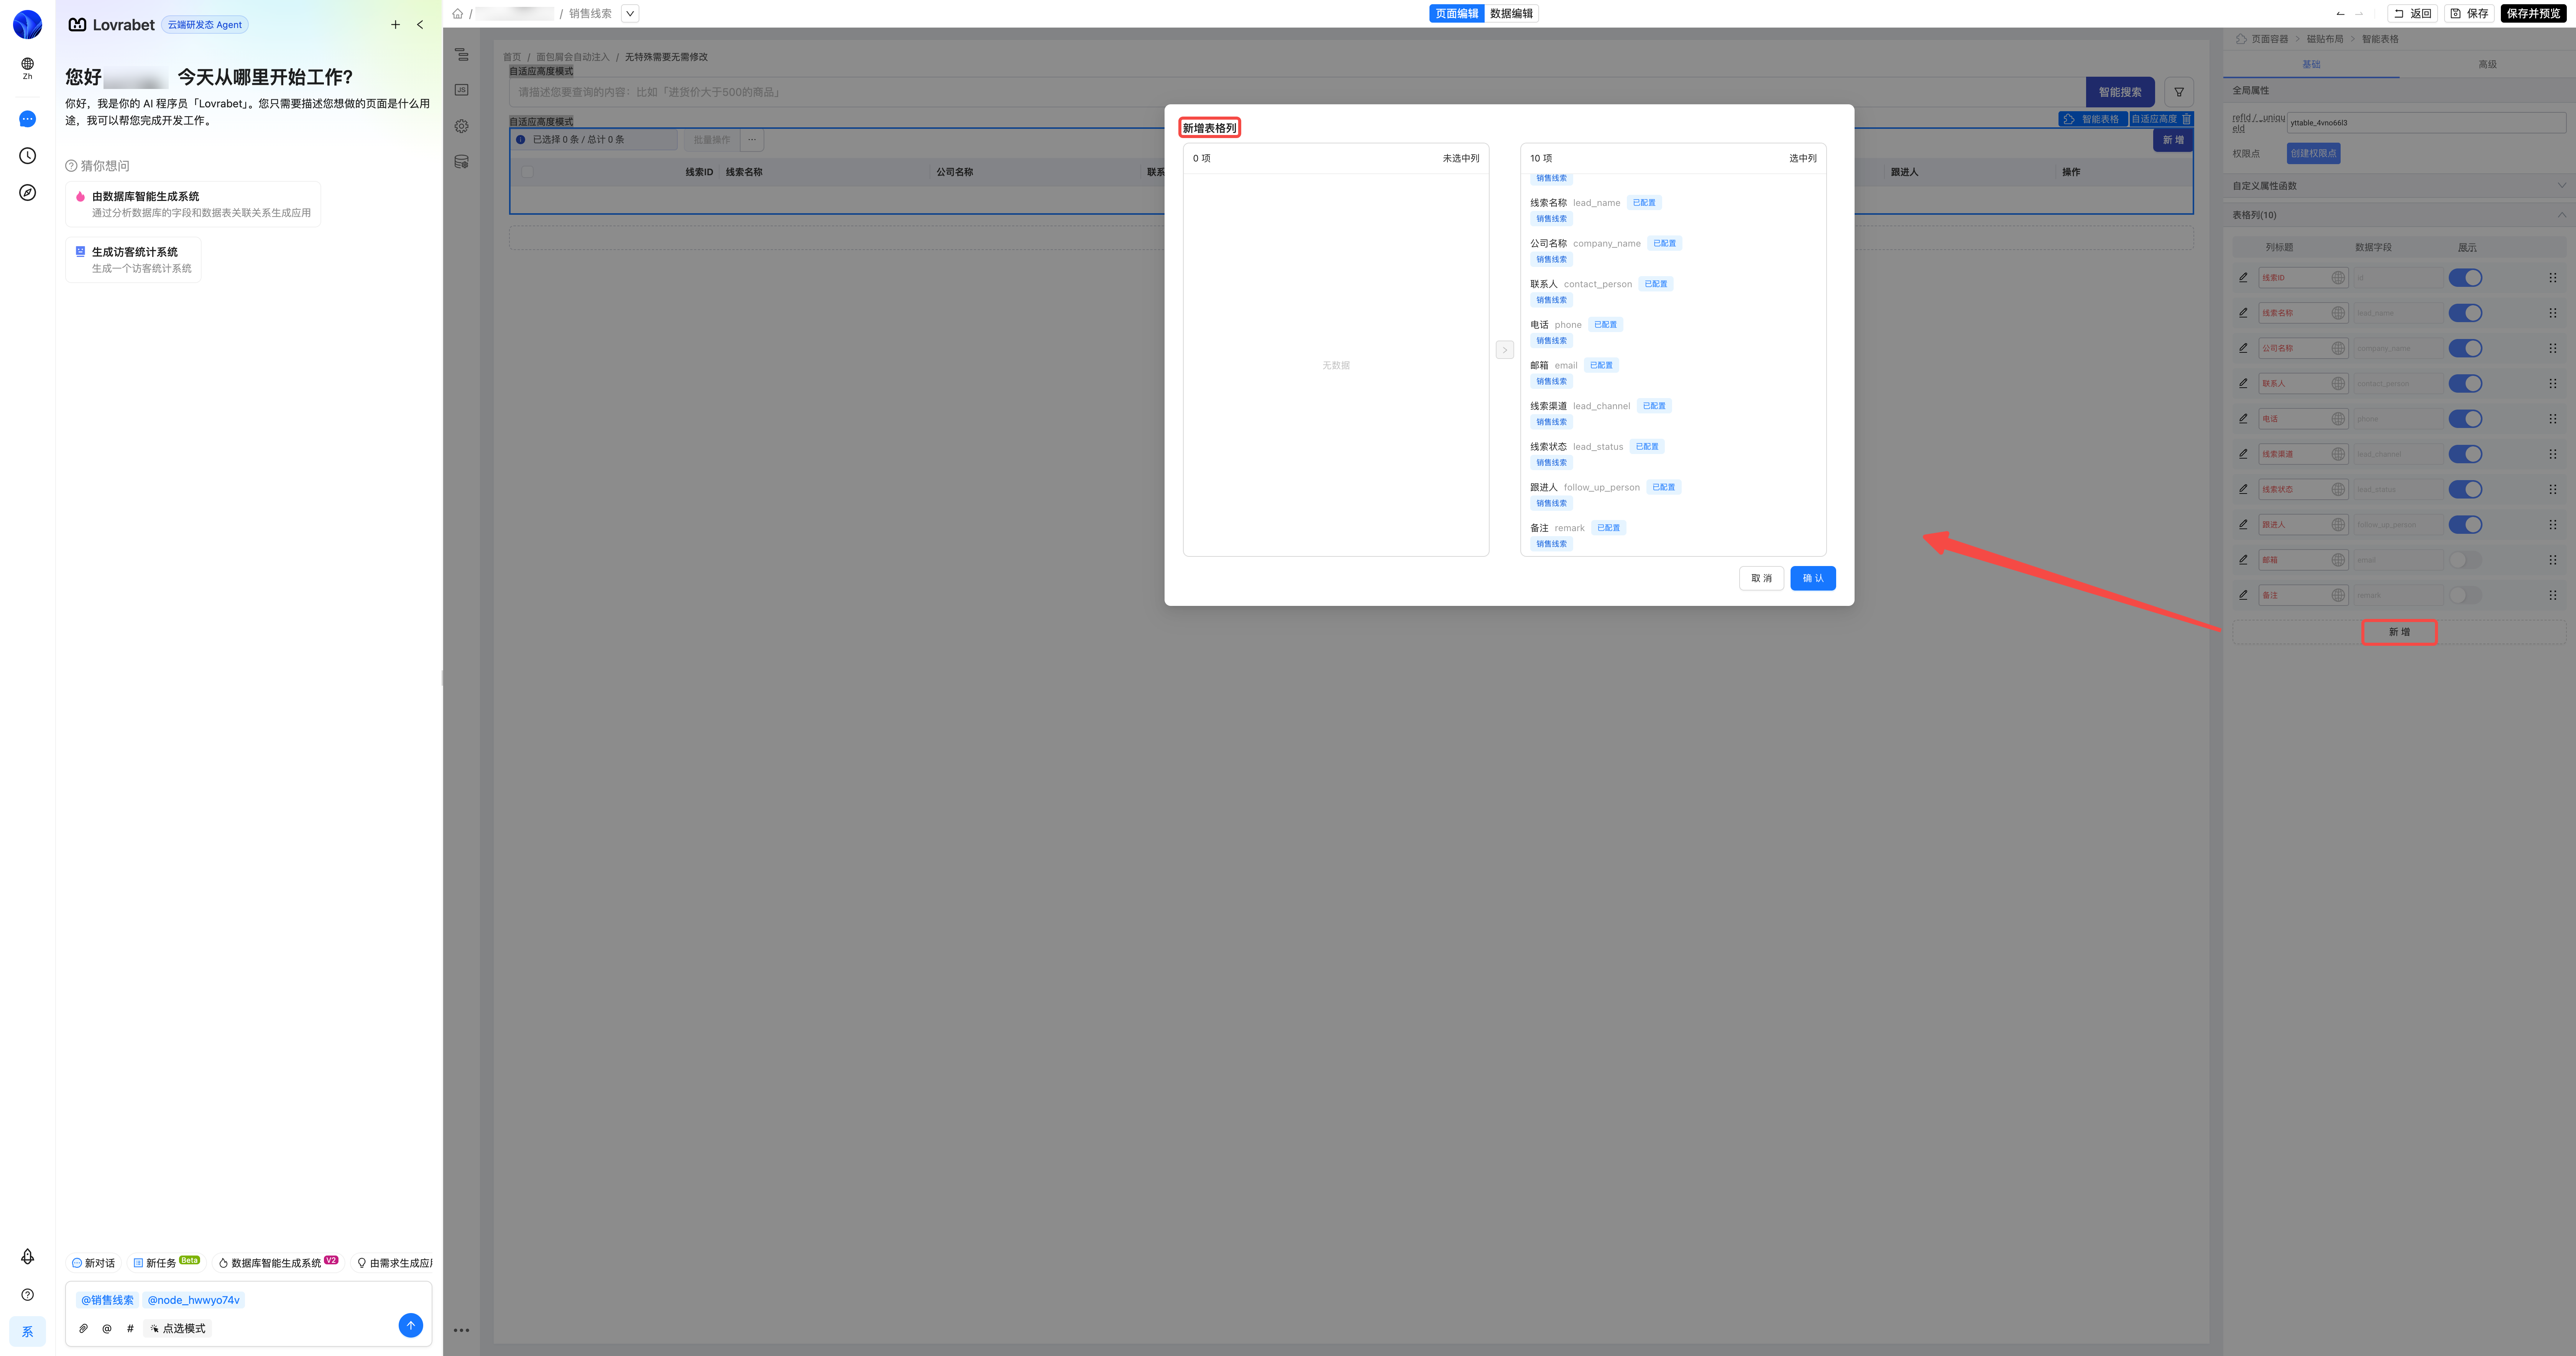This screenshot has height=1356, width=2576.
Task: Enable display switch for 邮箱 column
Action: (2465, 560)
